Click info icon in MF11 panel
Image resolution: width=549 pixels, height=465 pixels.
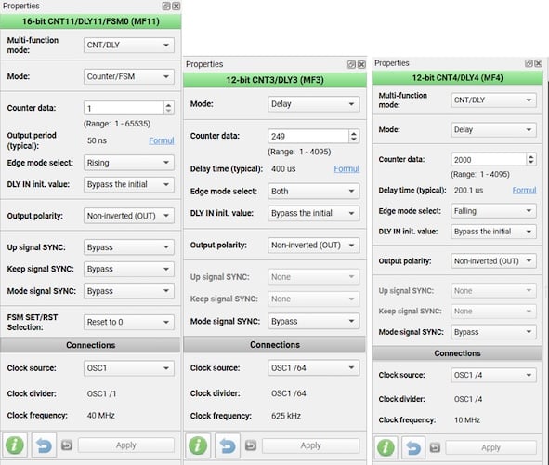click(15, 445)
